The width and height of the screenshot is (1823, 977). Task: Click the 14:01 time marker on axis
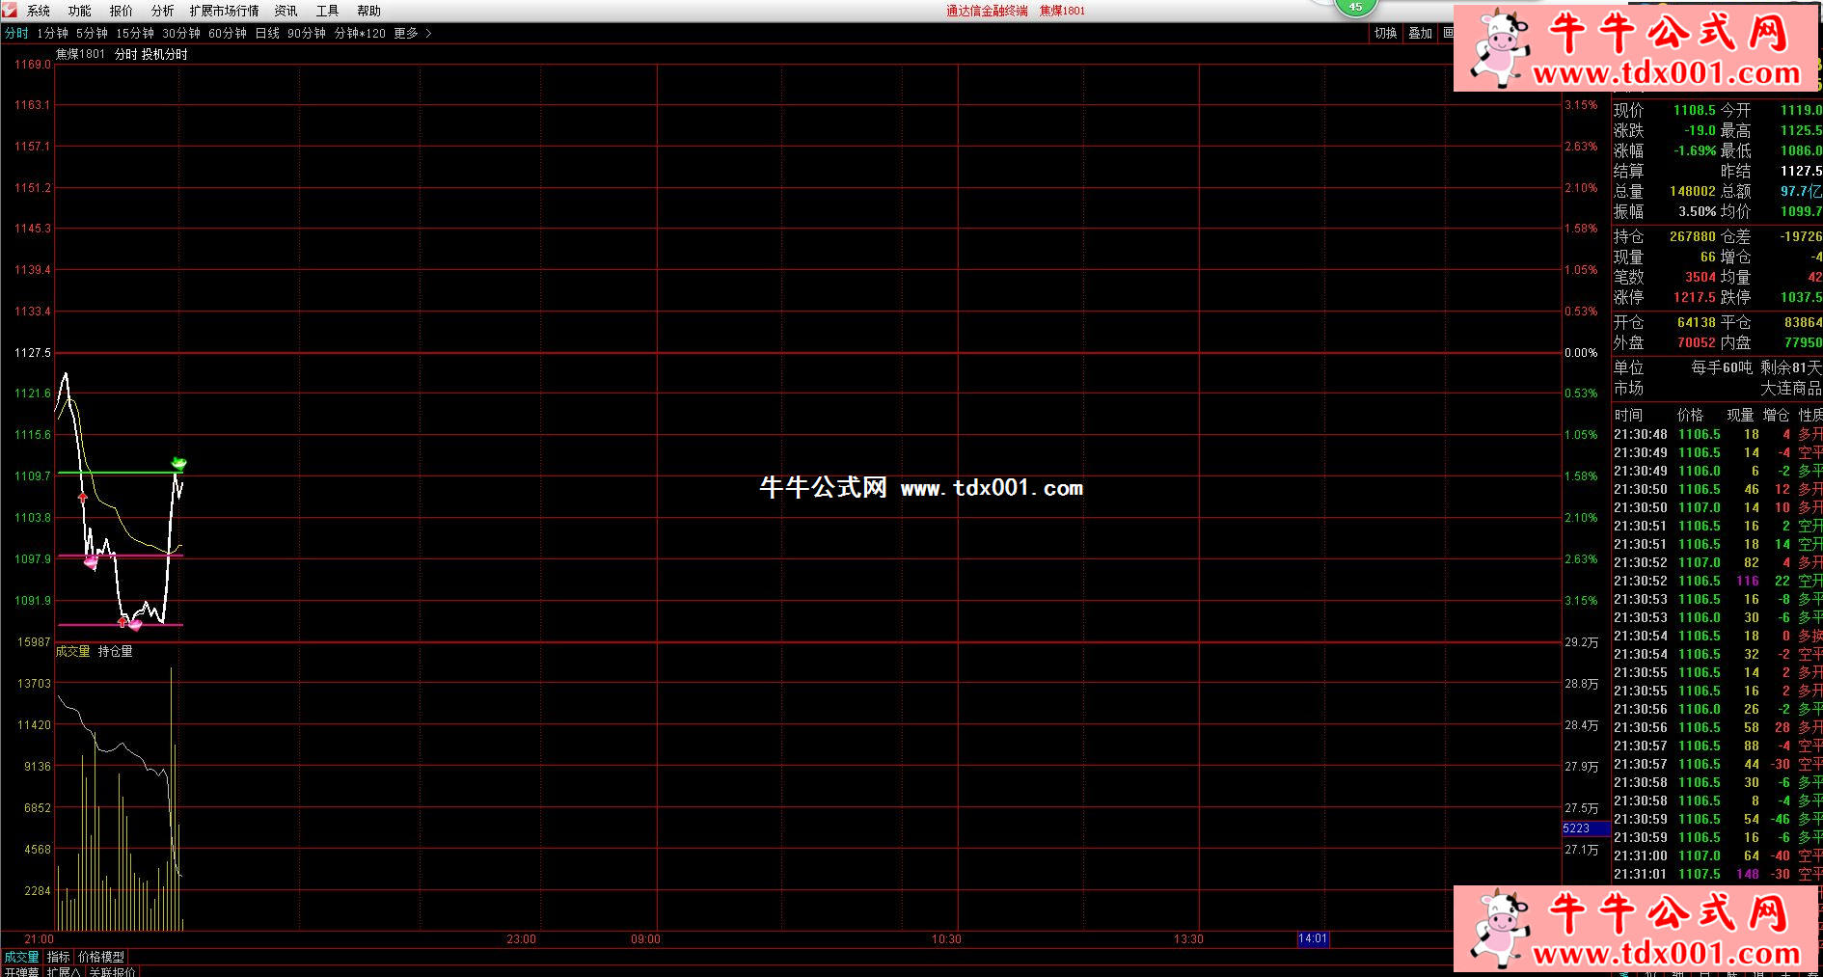pyautogui.click(x=1313, y=938)
